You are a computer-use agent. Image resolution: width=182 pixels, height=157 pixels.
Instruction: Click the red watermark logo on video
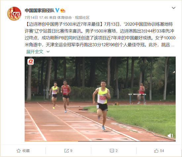click(31, 62)
